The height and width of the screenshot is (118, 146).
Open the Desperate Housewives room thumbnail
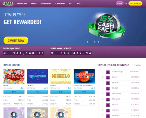84,76
